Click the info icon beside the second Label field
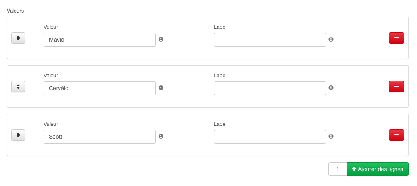 pyautogui.click(x=331, y=88)
